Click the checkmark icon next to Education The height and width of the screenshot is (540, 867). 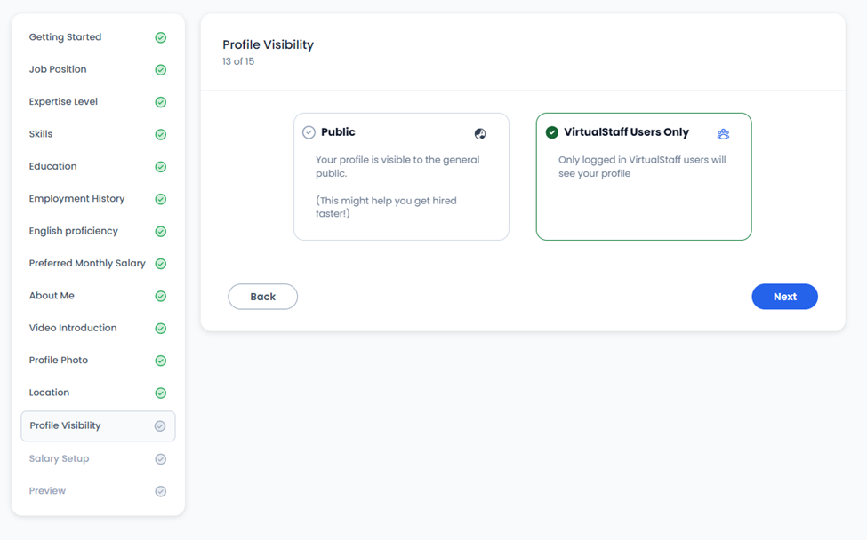(160, 167)
